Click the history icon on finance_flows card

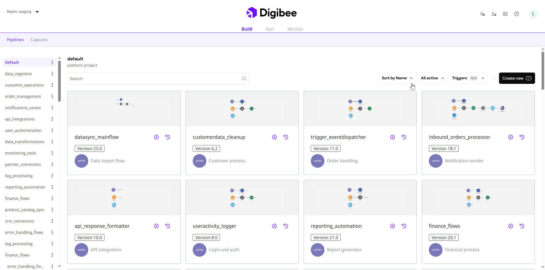(x=522, y=226)
